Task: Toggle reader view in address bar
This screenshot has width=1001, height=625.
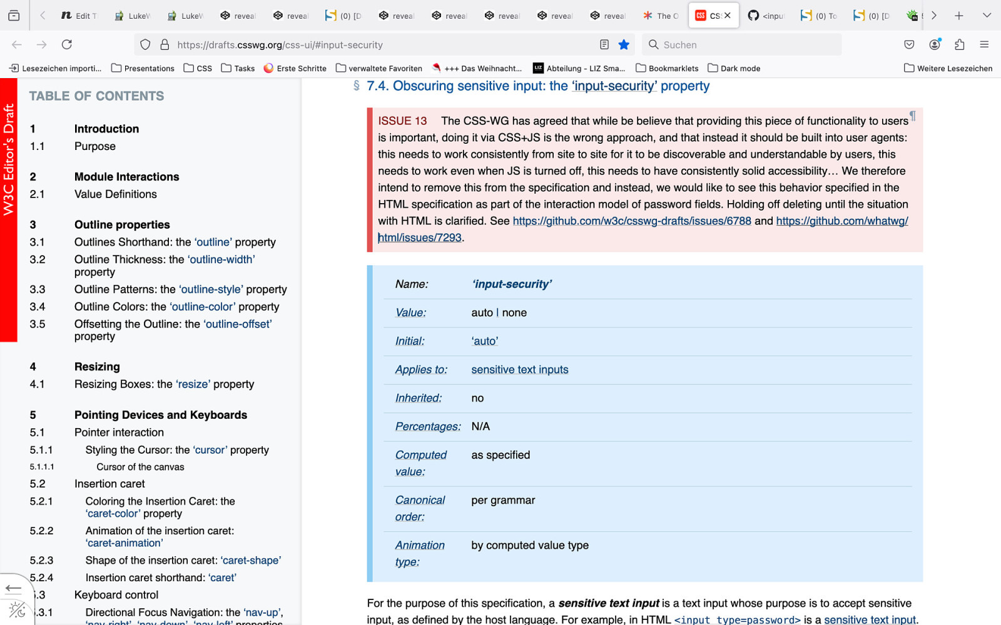Action: tap(604, 44)
